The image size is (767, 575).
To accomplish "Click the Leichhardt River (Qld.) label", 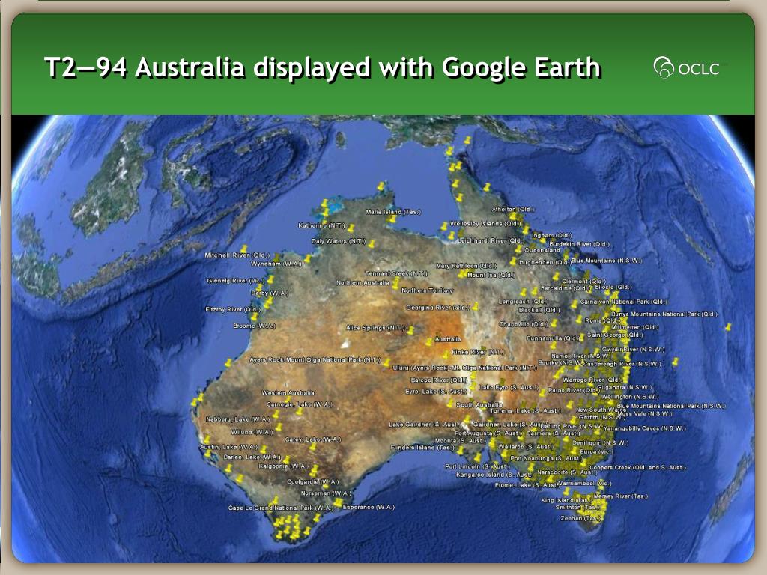I will click(x=490, y=240).
